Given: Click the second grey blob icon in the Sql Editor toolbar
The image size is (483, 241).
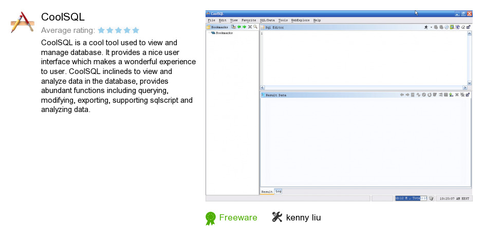Looking at the screenshot, I should click(441, 27).
